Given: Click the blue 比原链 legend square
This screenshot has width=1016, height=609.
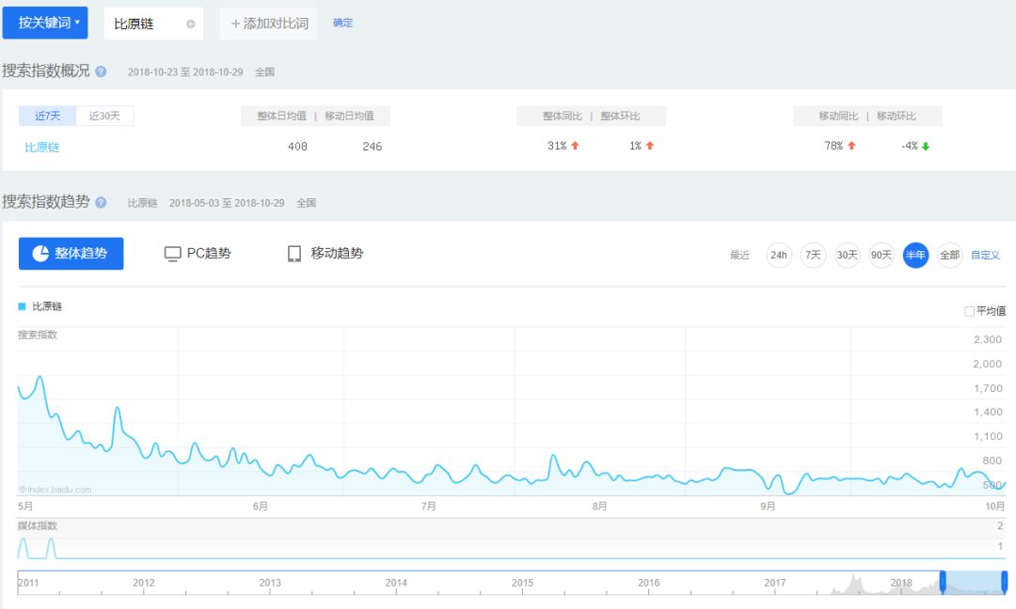Looking at the screenshot, I should 24,306.
